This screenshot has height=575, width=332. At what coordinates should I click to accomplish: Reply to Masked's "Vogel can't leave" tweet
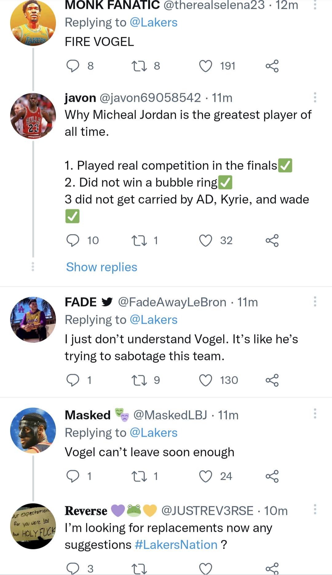(x=73, y=476)
